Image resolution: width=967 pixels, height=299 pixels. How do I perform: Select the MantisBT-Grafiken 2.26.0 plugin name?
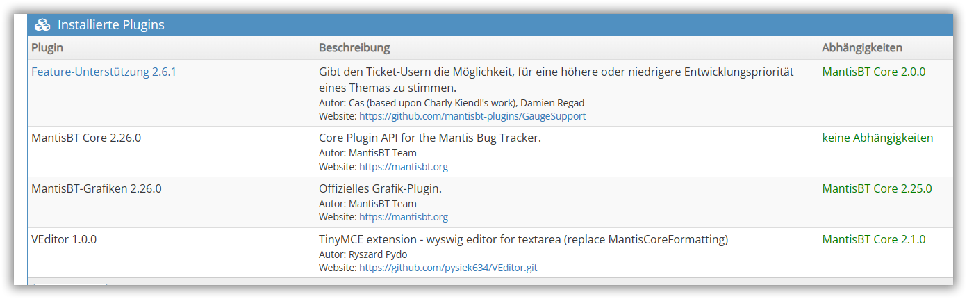point(97,188)
